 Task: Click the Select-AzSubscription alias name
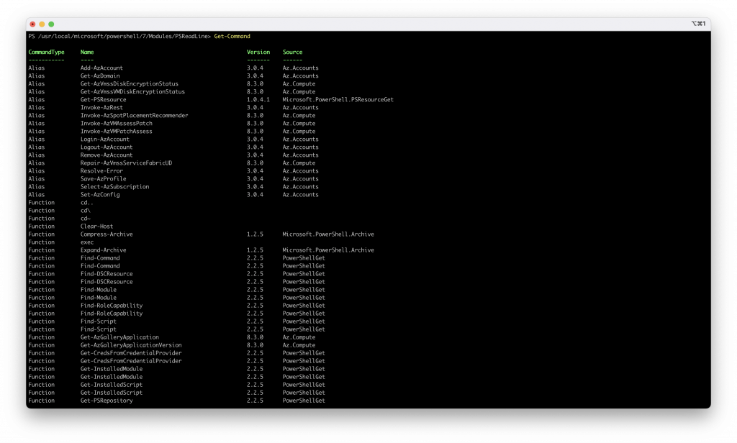pos(114,187)
